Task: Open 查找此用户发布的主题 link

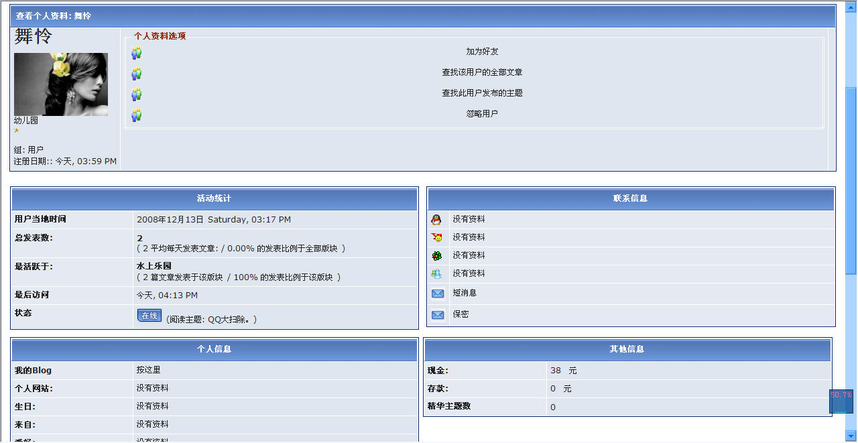Action: (482, 93)
